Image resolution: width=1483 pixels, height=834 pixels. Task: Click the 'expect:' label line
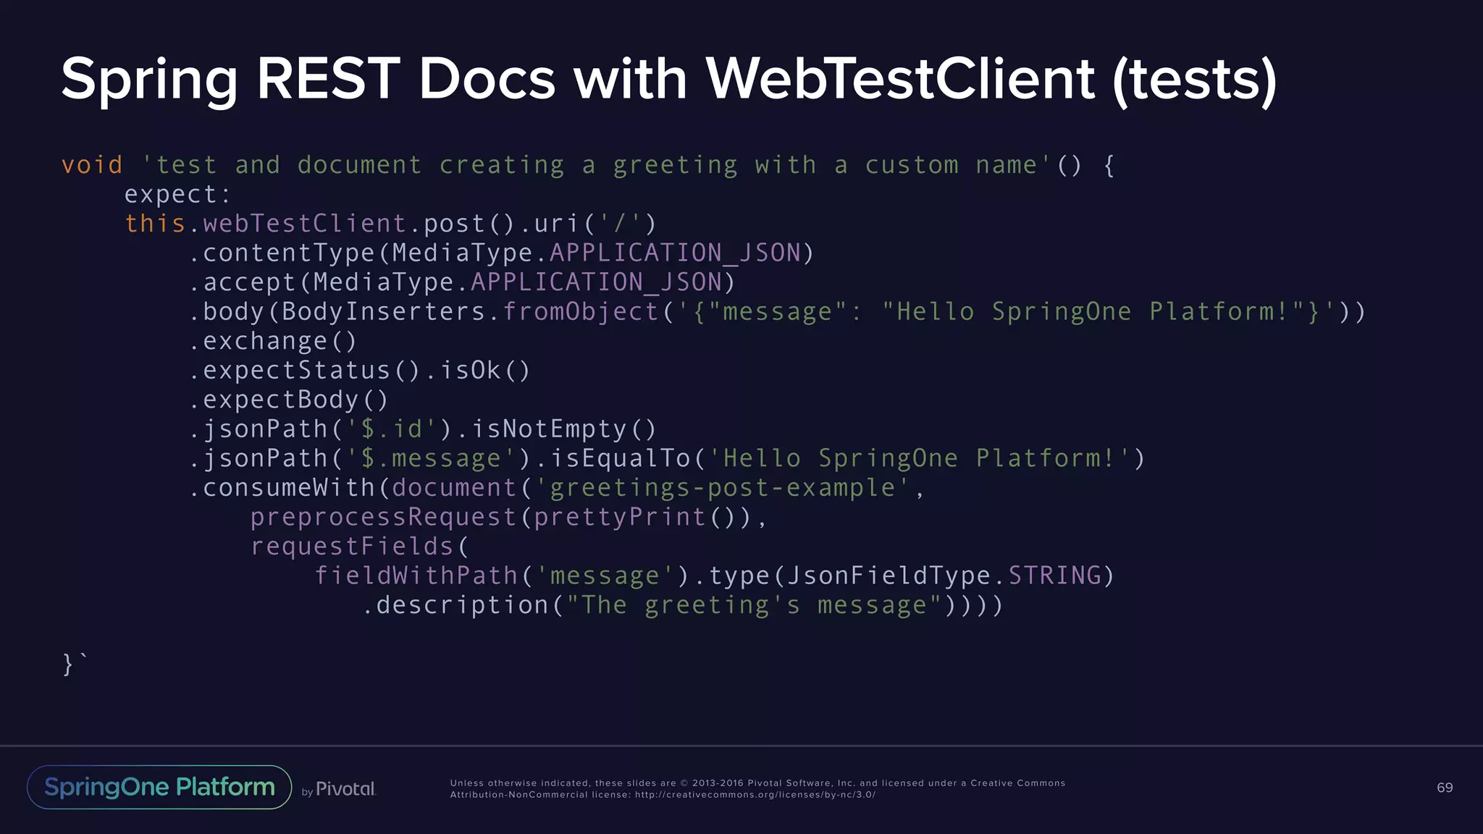(x=177, y=194)
